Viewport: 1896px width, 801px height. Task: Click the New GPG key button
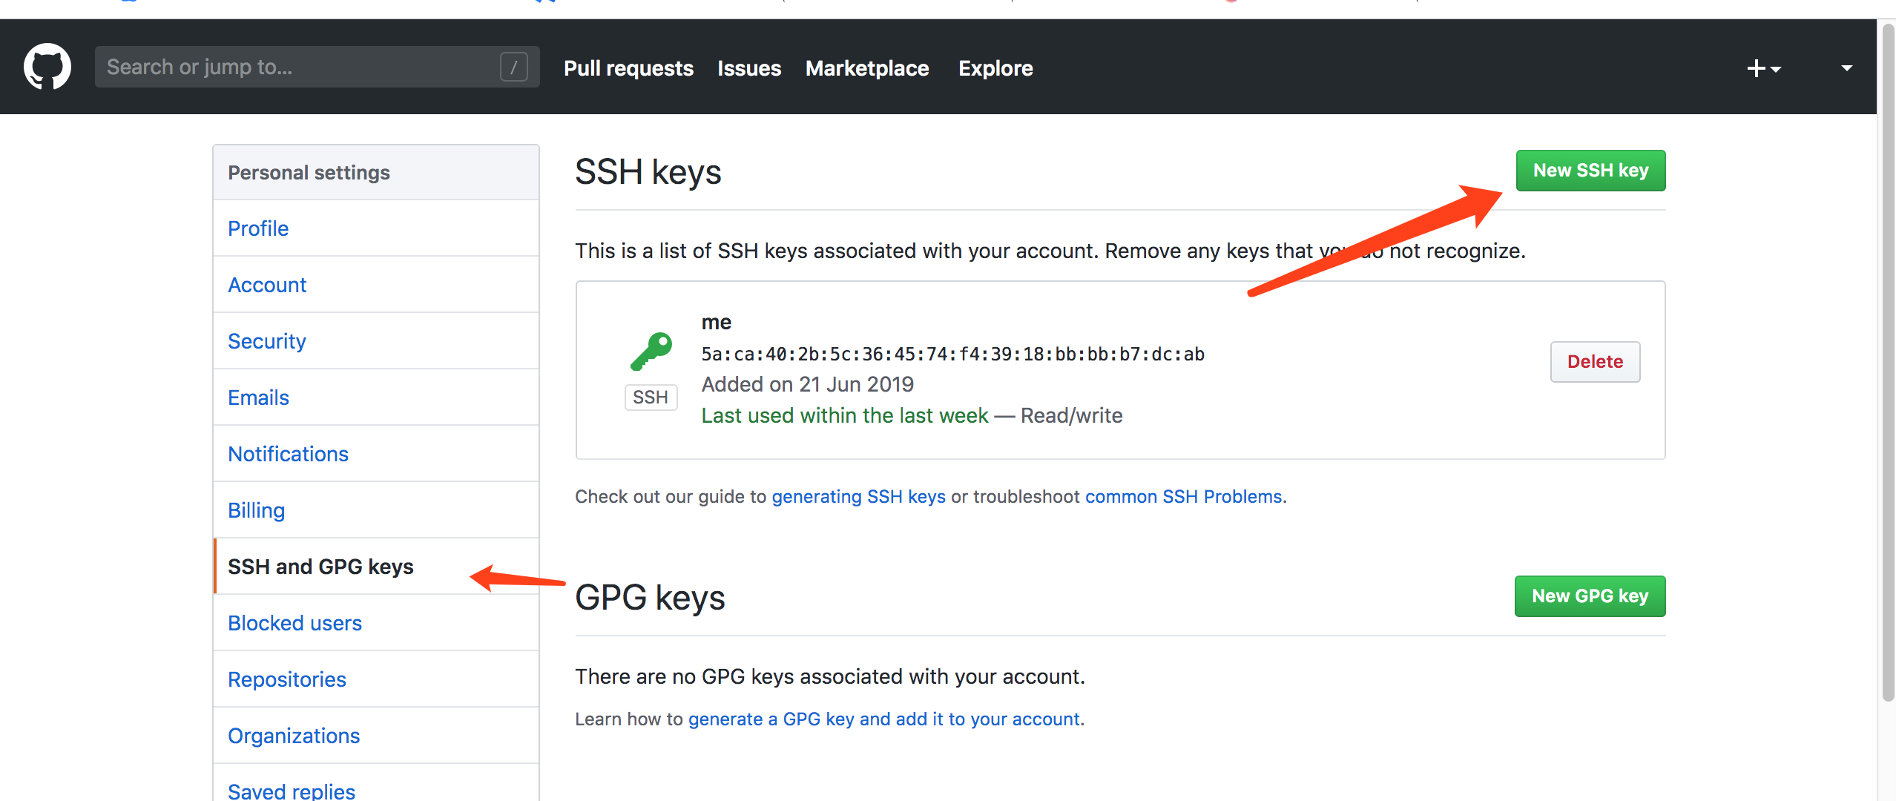point(1590,596)
